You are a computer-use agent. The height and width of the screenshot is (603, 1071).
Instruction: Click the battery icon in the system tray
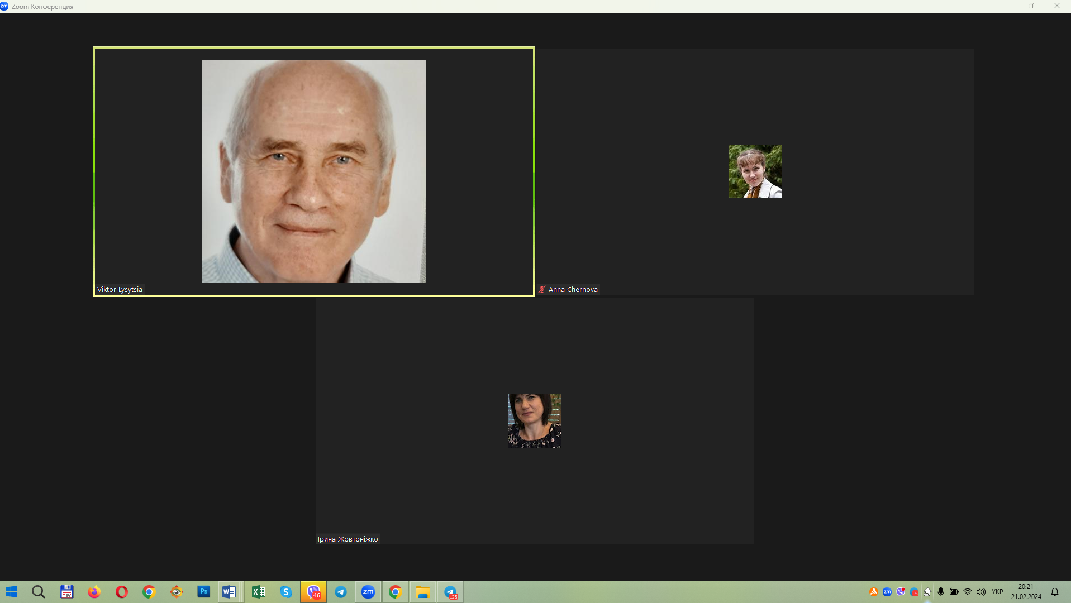[954, 592]
